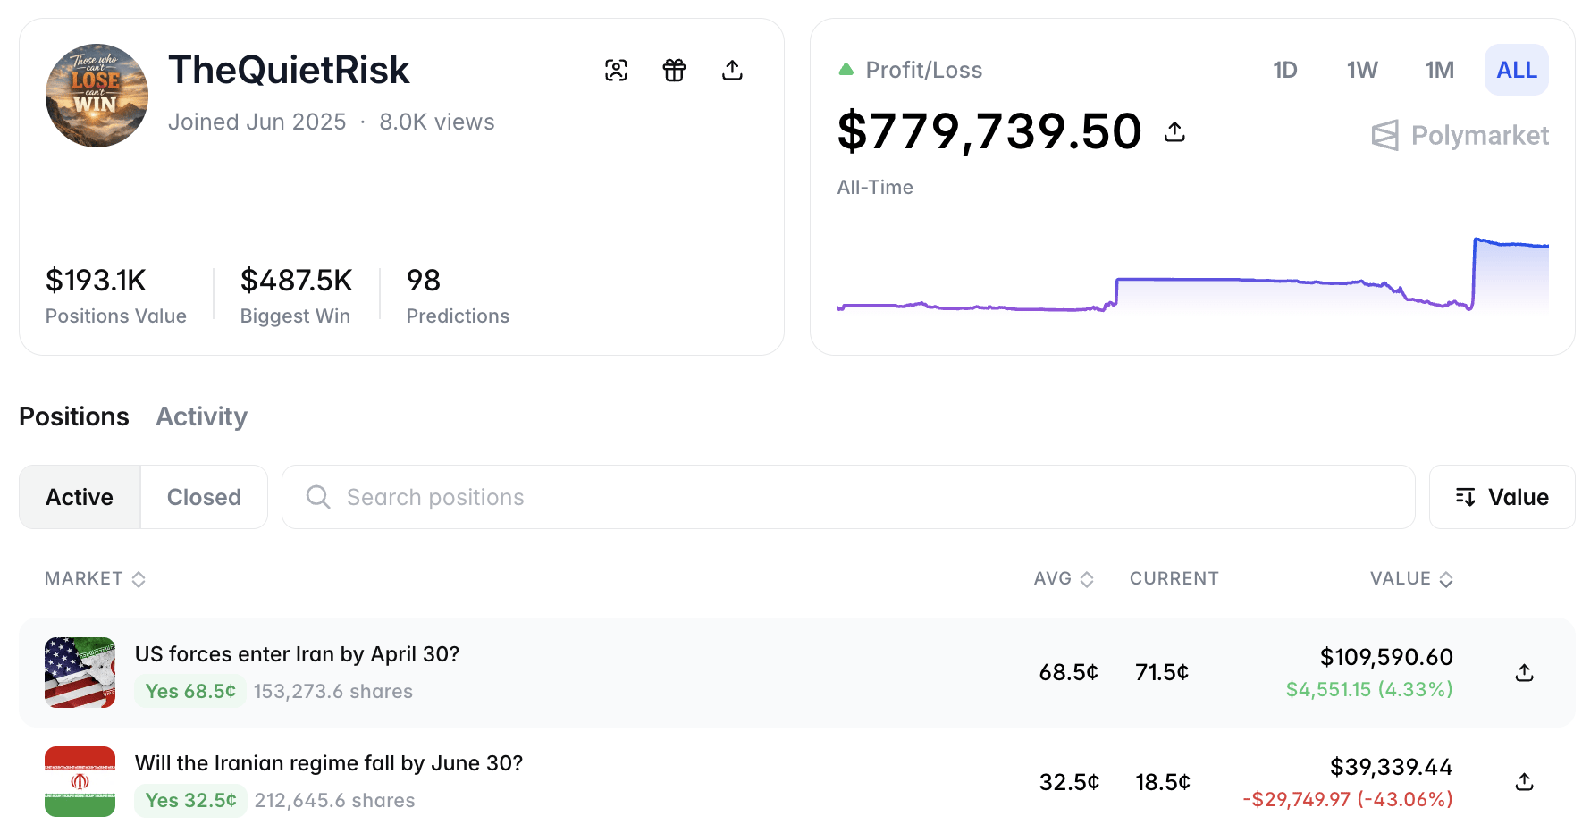Sort positions by the AVG column

1063,578
